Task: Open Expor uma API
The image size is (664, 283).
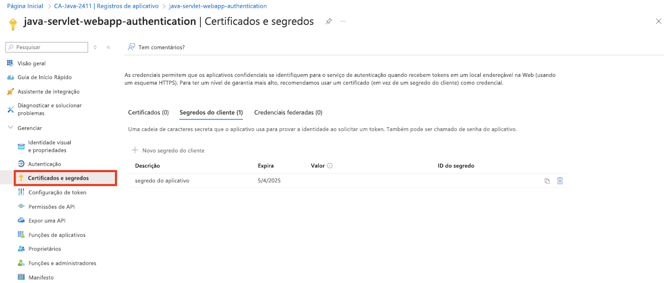Action: 46,221
